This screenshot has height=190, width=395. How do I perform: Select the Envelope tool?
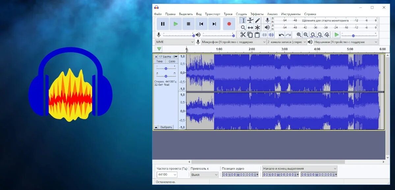click(250, 20)
